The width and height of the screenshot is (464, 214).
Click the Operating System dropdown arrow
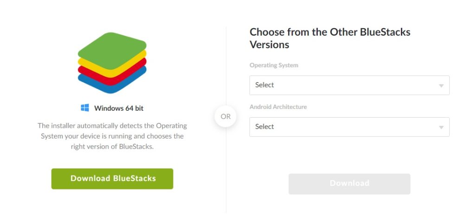(x=441, y=86)
